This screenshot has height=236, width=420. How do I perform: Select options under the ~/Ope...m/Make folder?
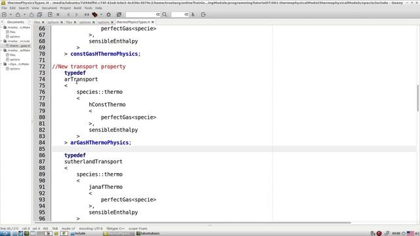(x=14, y=69)
